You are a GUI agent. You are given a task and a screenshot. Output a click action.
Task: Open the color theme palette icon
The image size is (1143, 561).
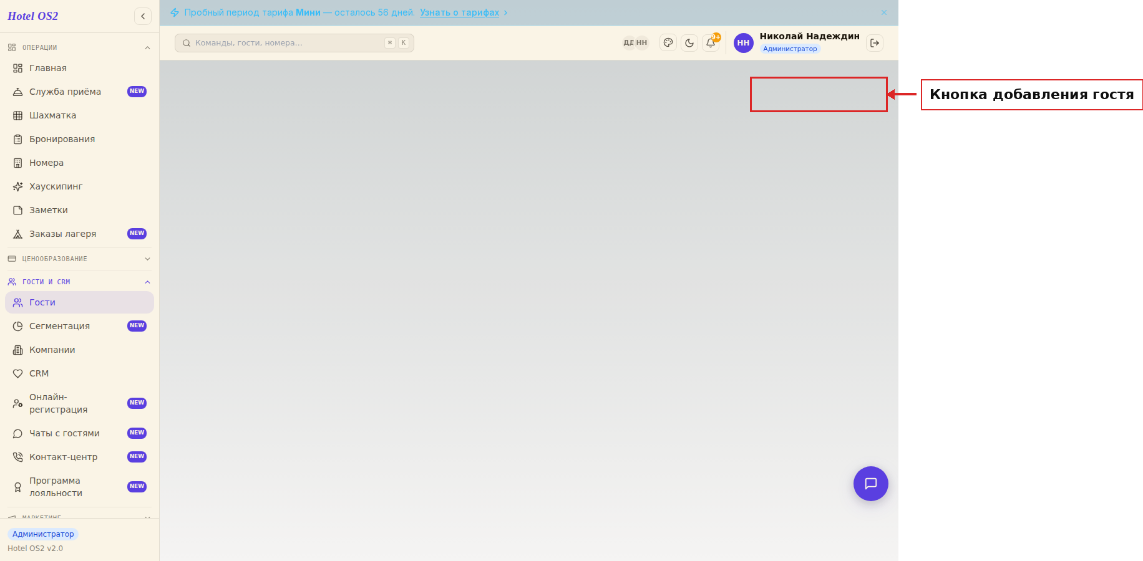pos(668,43)
